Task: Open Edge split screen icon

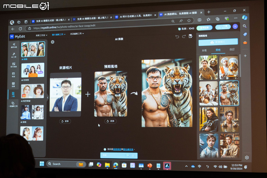Action: (x=200, y=20)
